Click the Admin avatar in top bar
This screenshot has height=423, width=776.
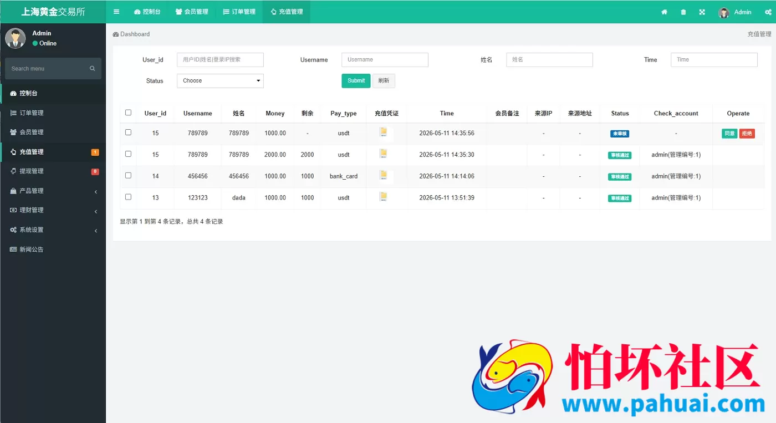(x=724, y=12)
